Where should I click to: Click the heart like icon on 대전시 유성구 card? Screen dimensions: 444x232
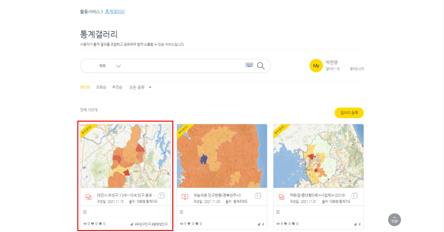coord(93,224)
